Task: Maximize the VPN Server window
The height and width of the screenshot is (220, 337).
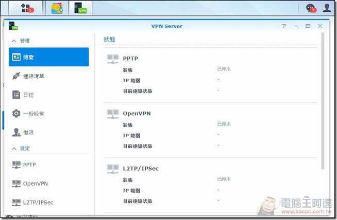Action: coord(308,26)
